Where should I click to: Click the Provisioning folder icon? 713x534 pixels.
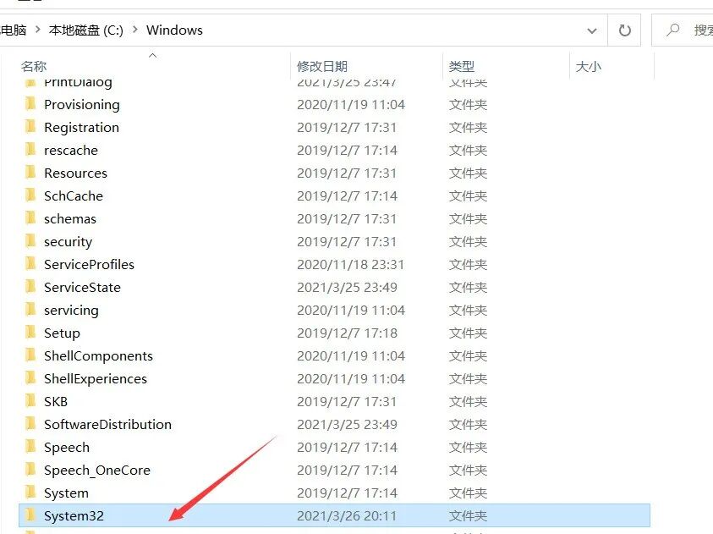pos(30,104)
